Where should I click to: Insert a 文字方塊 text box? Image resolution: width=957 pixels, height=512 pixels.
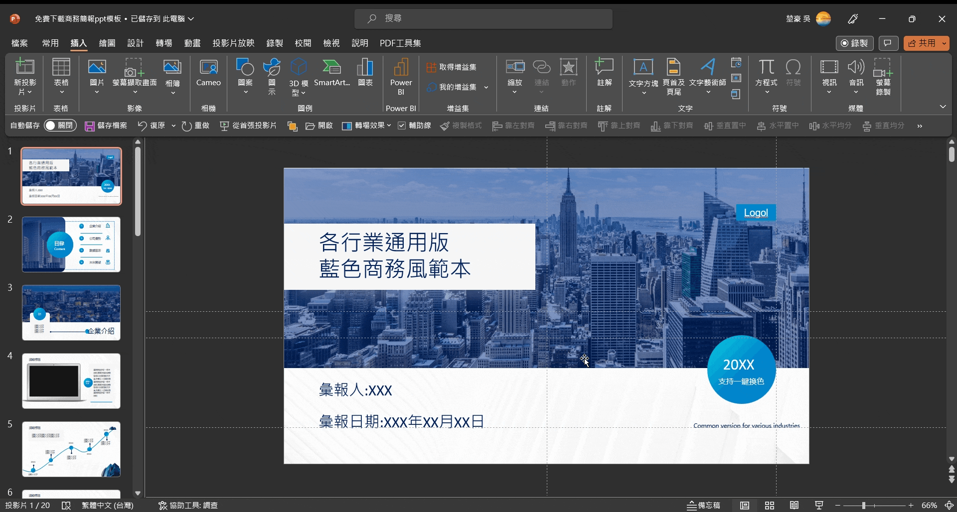(643, 76)
